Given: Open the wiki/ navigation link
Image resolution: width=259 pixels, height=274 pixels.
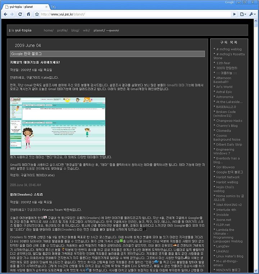Looking at the screenshot, I should tap(86, 30).
